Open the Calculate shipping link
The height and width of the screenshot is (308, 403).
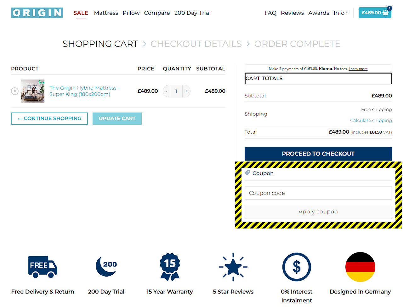tap(371, 120)
